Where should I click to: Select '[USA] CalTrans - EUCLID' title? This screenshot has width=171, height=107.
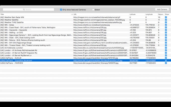[x=11, y=58]
